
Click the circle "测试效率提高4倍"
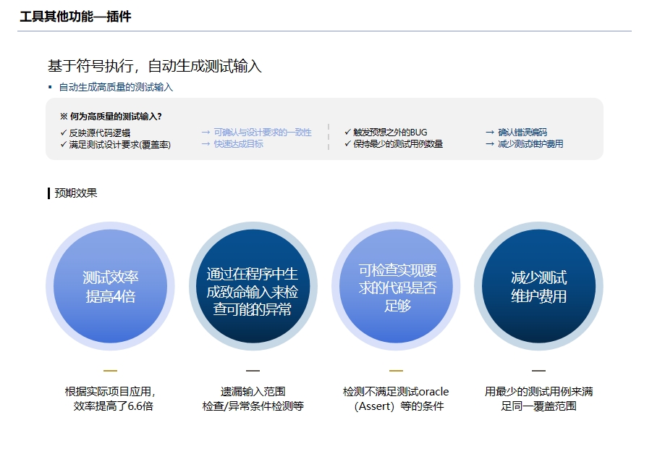(110, 286)
